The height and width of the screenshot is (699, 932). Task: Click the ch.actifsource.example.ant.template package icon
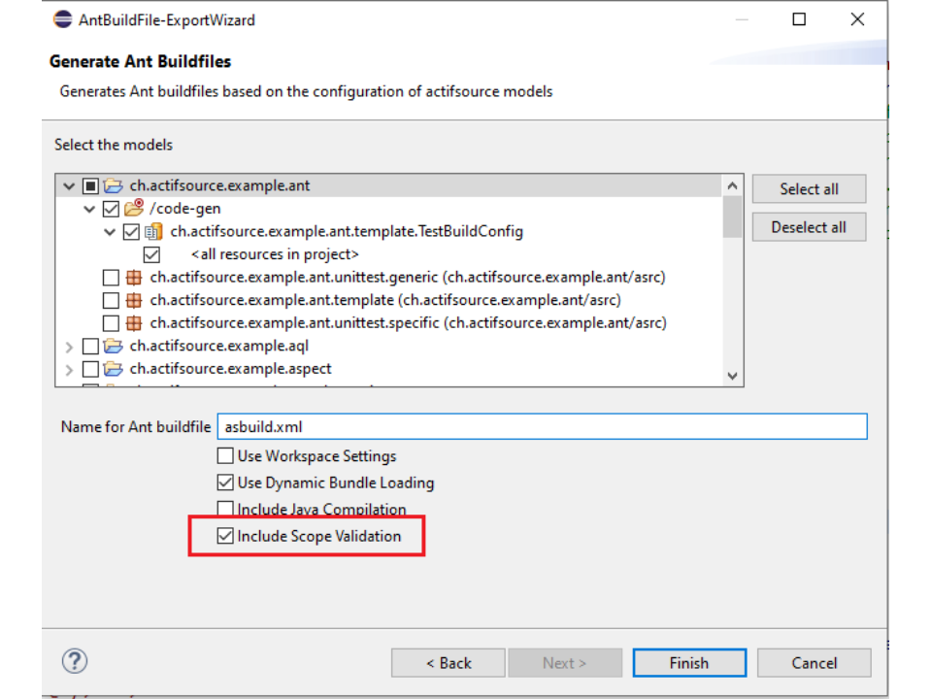134,300
